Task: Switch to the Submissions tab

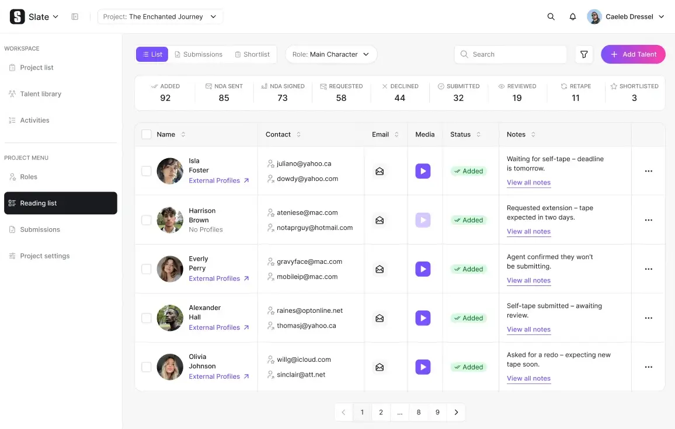Action: [x=199, y=54]
